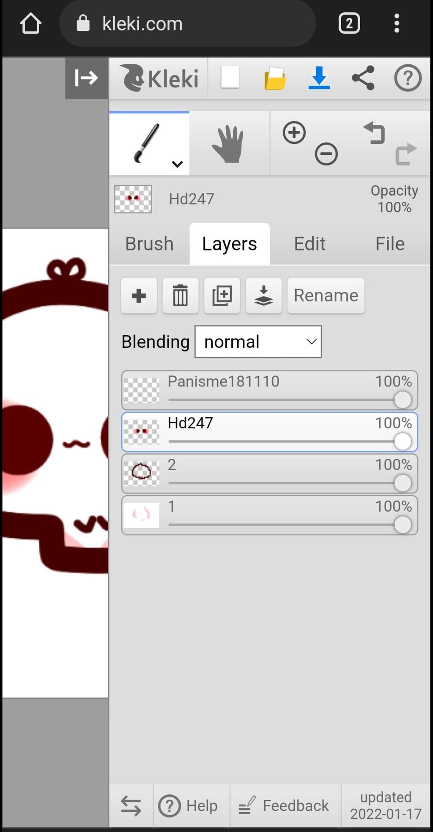Screen dimensions: 433x832
Task: Open an image file with folder icon
Action: 275,78
